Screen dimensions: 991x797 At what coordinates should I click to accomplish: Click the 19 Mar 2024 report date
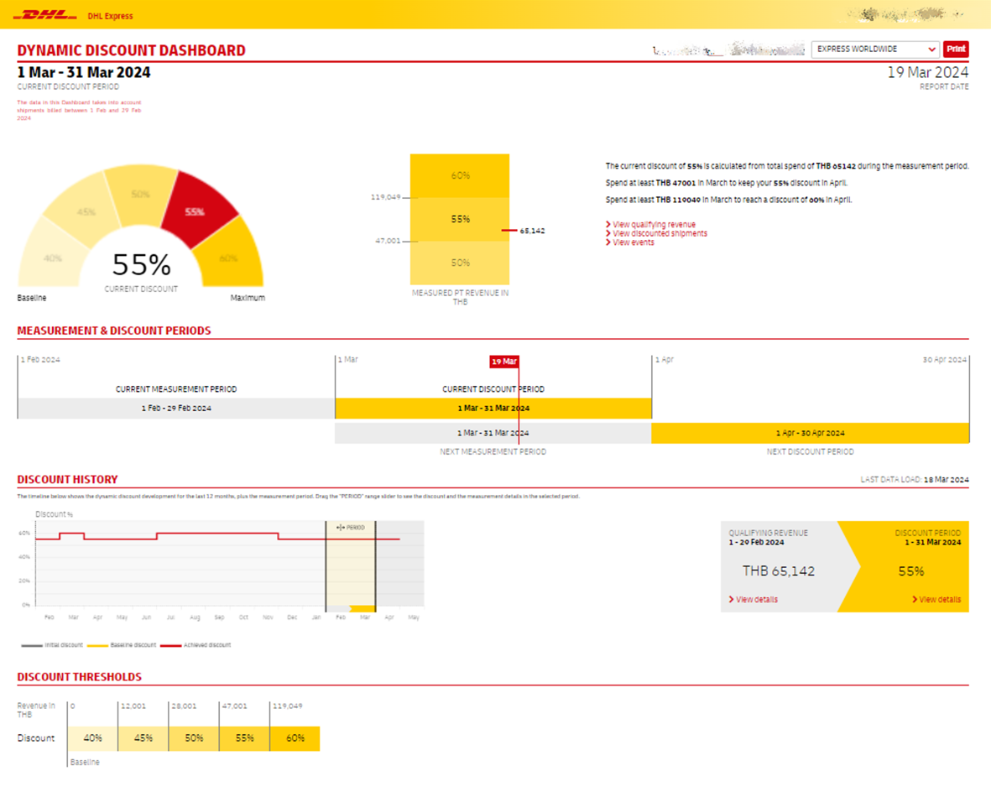point(928,72)
